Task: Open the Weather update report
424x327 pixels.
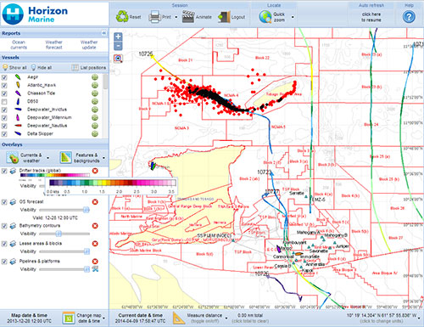Action: point(89,45)
